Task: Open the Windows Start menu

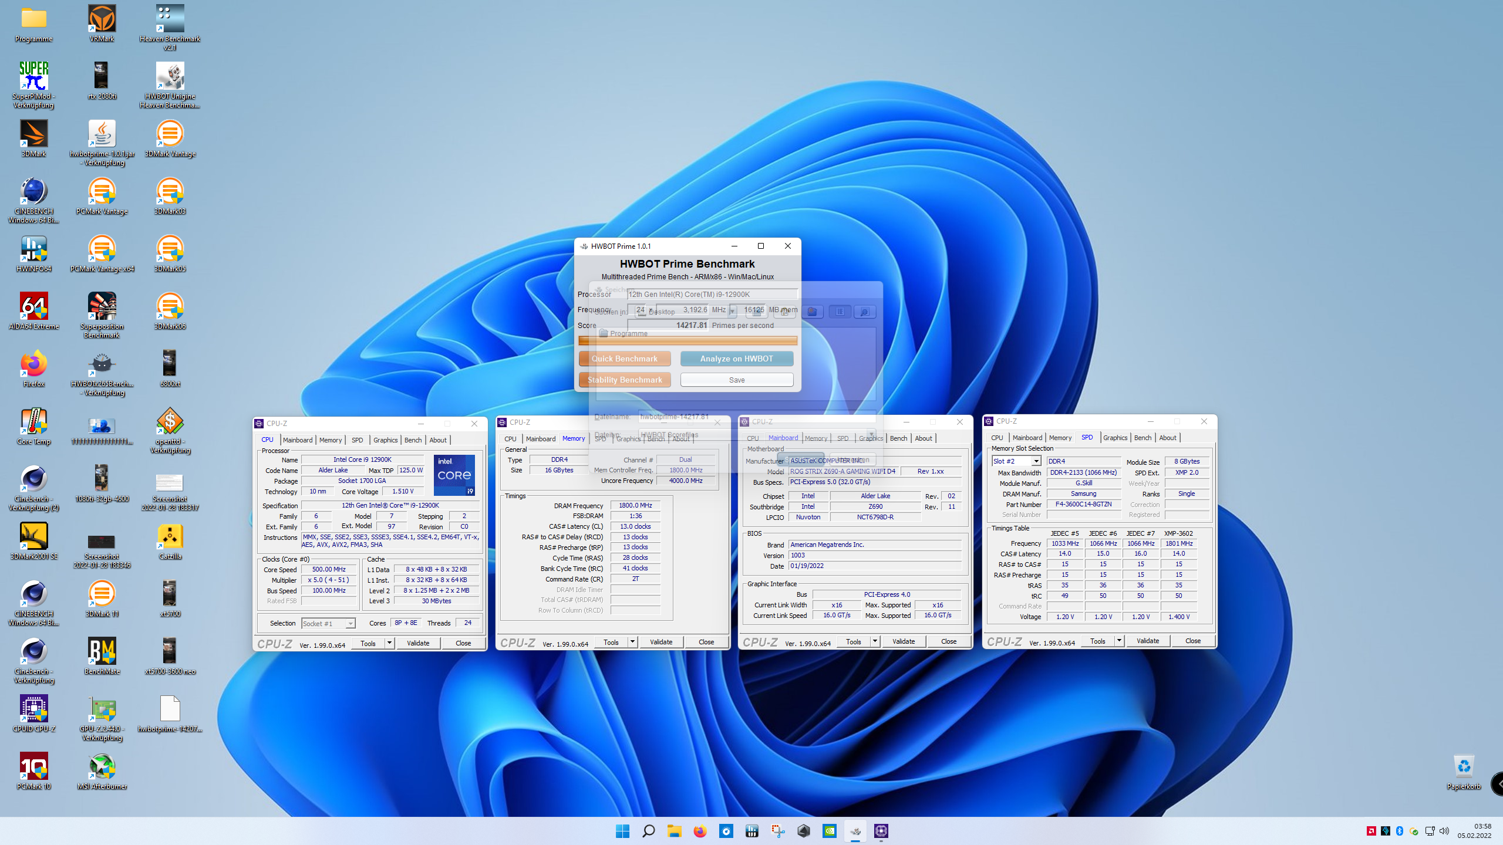Action: pos(623,831)
